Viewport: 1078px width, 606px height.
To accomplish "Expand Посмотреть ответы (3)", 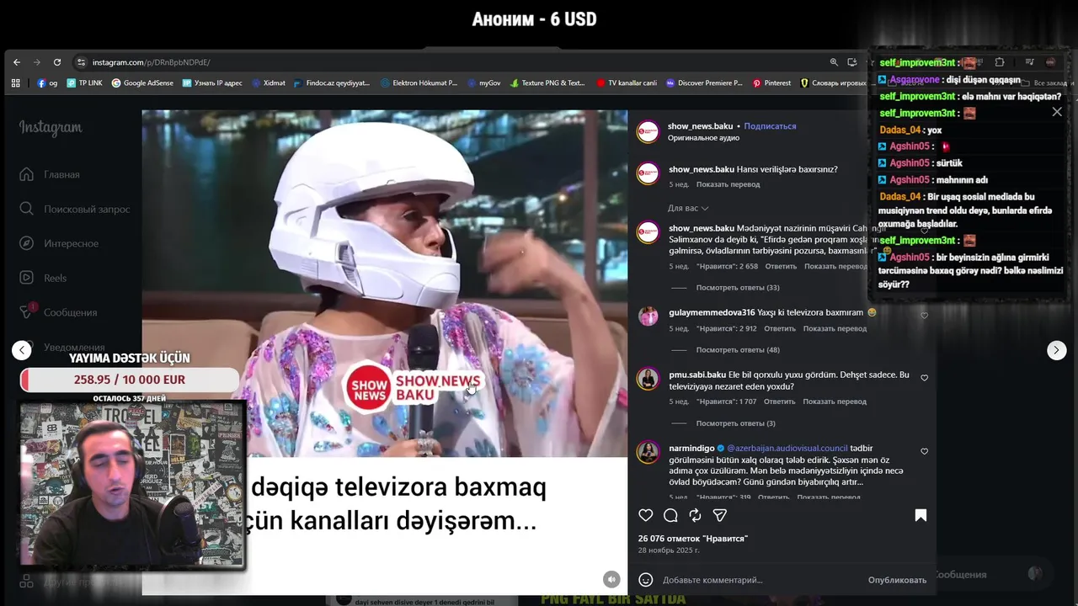I will pos(735,423).
